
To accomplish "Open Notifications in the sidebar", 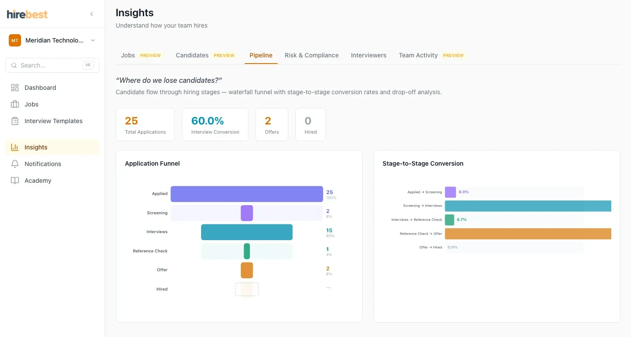I will click(x=52, y=164).
